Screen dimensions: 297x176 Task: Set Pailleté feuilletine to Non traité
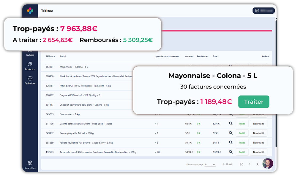point(259,143)
